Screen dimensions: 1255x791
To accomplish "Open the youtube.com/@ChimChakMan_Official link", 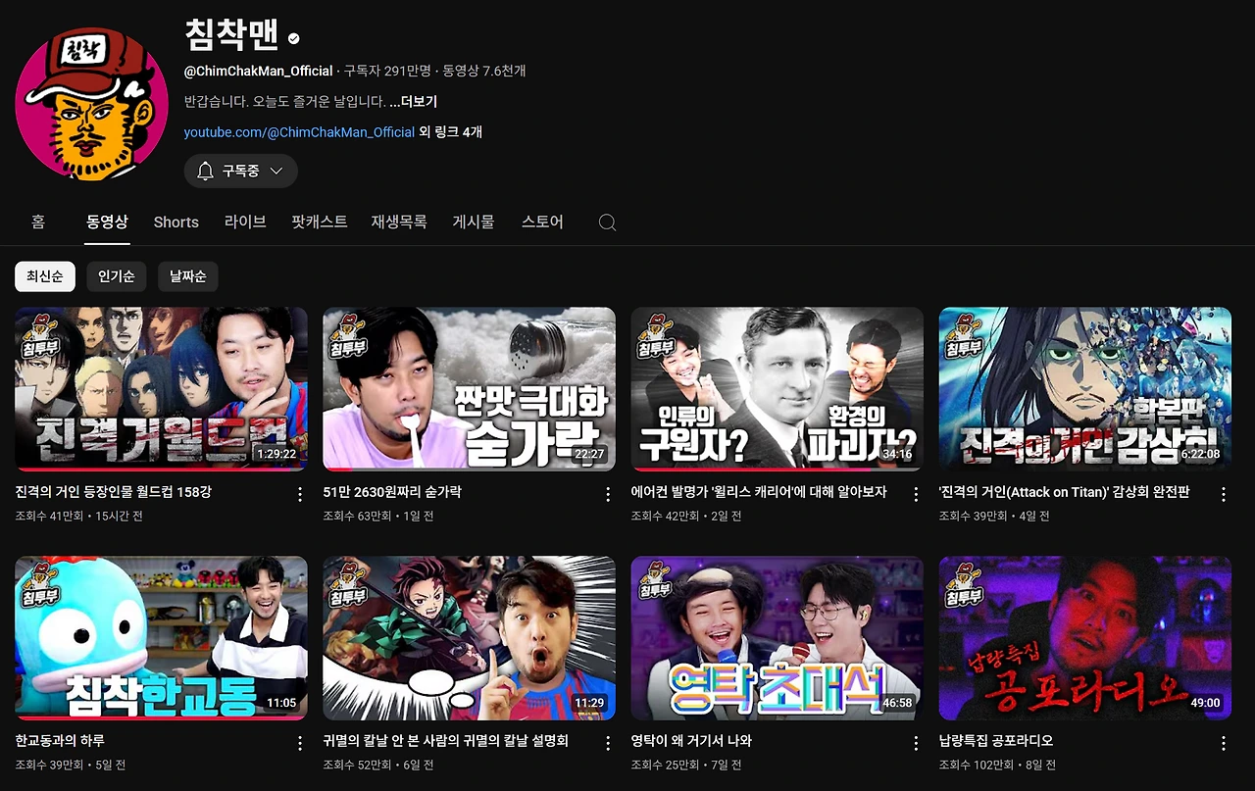I will coord(299,131).
